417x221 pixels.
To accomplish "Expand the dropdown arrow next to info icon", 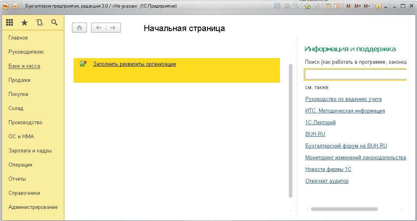I will pos(385,7).
